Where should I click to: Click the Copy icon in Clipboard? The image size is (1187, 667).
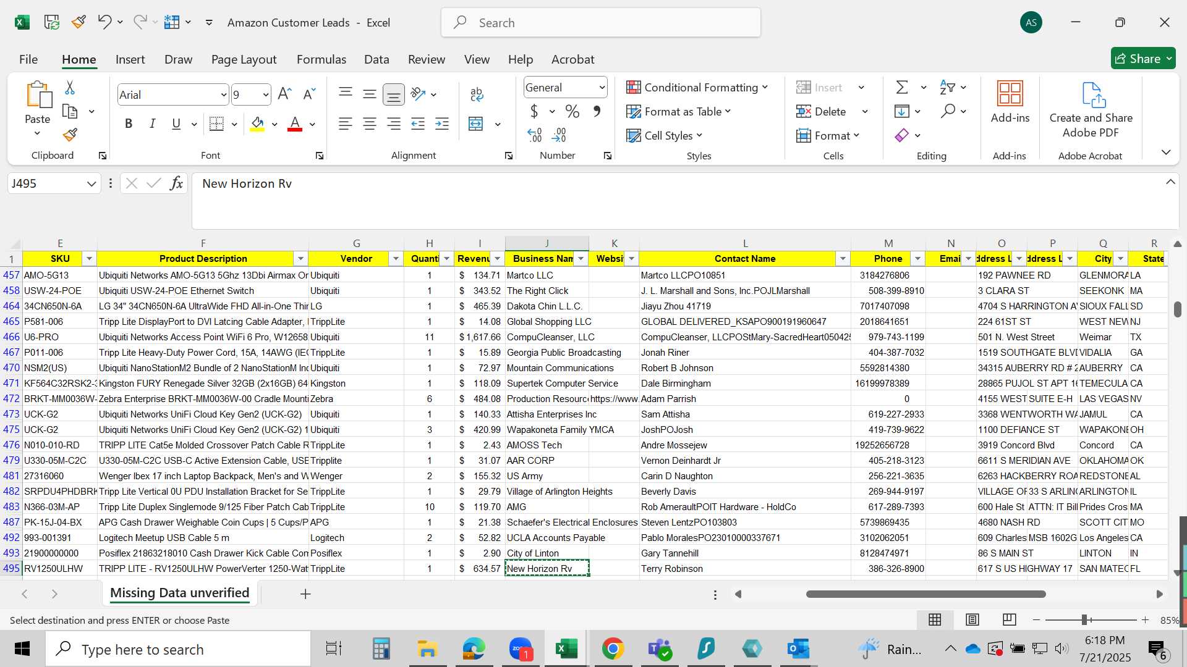point(70,112)
